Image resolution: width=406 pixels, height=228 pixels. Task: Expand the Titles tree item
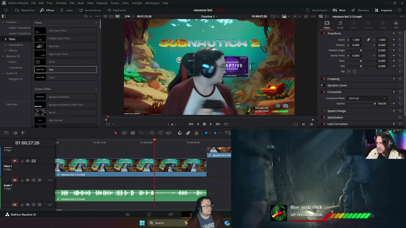[x=5, y=39]
